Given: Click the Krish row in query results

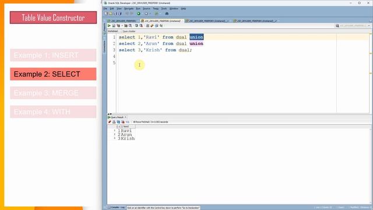Looking at the screenshot, I should [126, 139].
